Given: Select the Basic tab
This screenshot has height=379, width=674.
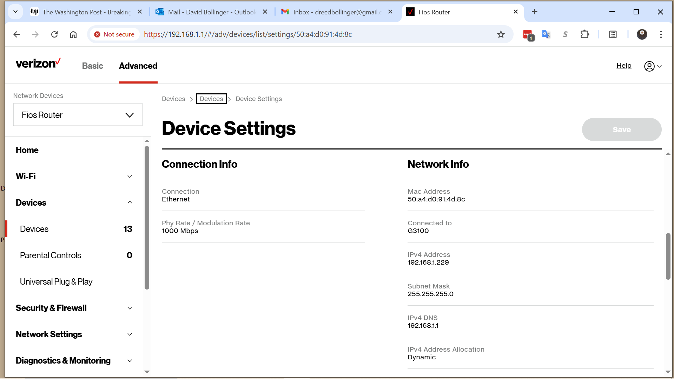Looking at the screenshot, I should tap(93, 66).
